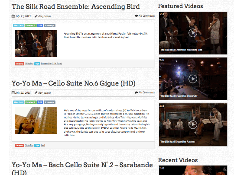Screen dimensions: 234x175
Task: Click comment bubble icon on Cello Suite No.6 post
Action: click(x=136, y=92)
